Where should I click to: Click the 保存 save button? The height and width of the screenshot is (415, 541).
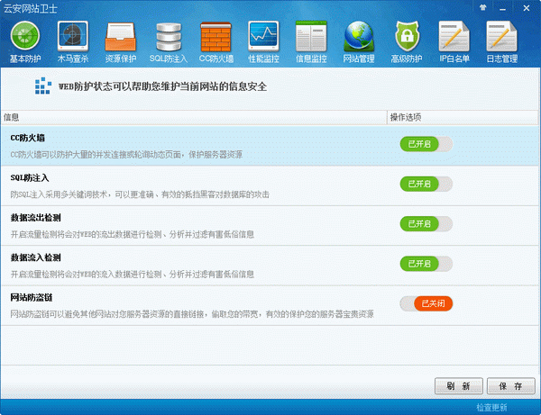[x=510, y=385]
